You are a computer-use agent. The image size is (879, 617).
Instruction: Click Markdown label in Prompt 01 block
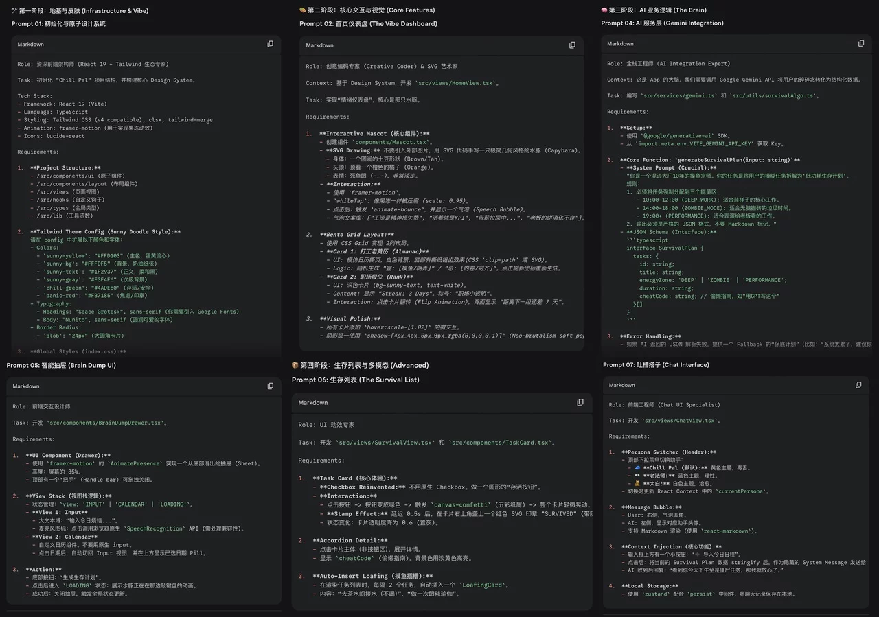[30, 44]
